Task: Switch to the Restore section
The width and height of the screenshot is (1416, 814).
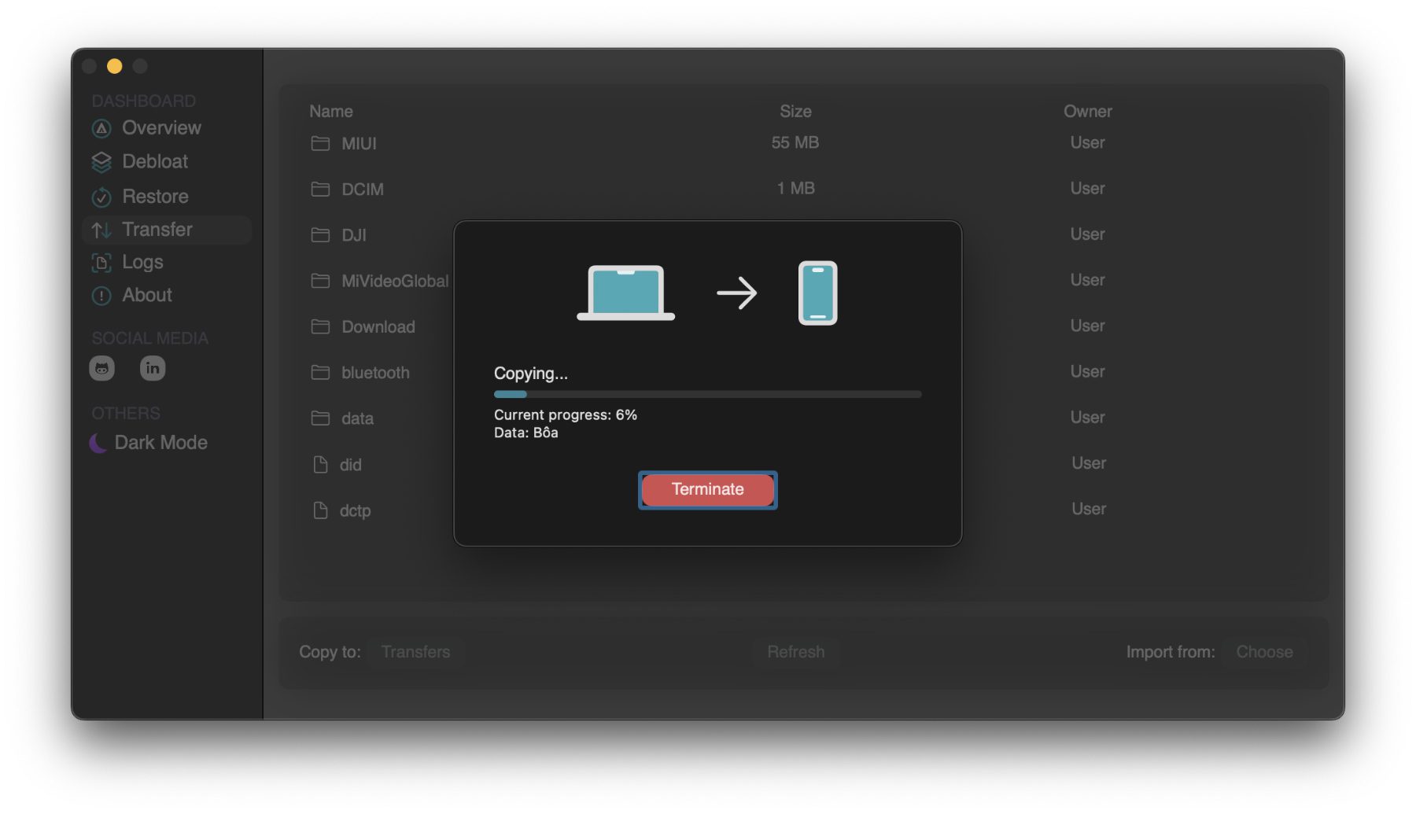Action: [155, 197]
